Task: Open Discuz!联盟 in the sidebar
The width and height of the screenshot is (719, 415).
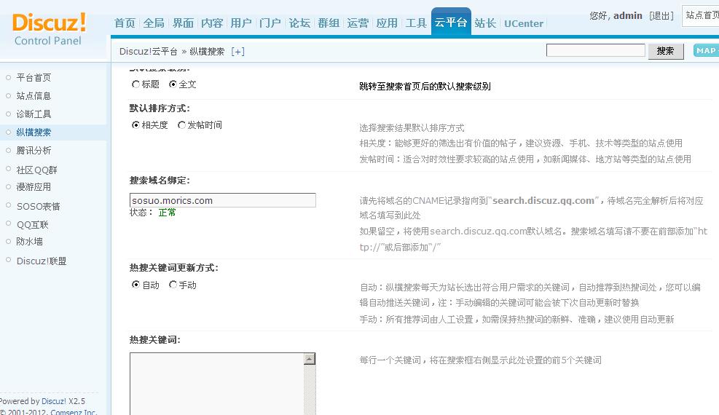Action: [42, 261]
